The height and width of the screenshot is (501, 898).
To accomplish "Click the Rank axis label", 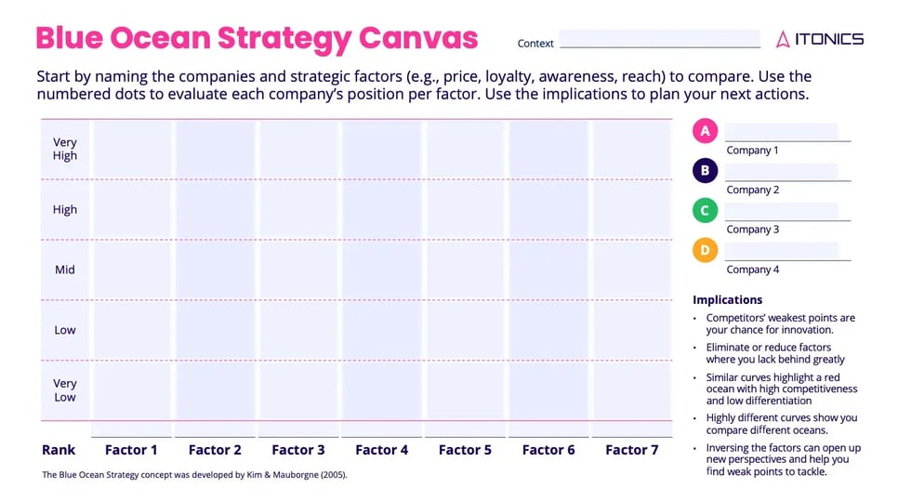I will (x=59, y=450).
